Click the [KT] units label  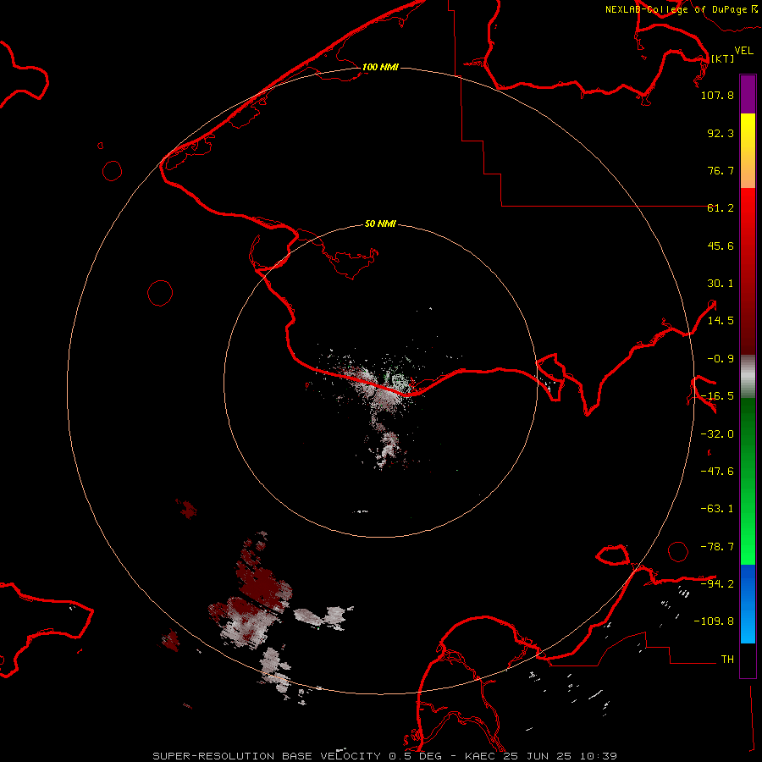(x=722, y=58)
